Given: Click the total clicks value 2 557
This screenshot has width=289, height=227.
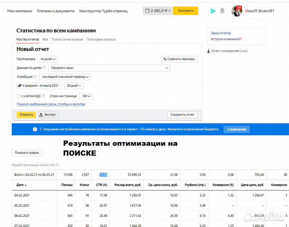Looking at the screenshot, I should pos(85,174).
